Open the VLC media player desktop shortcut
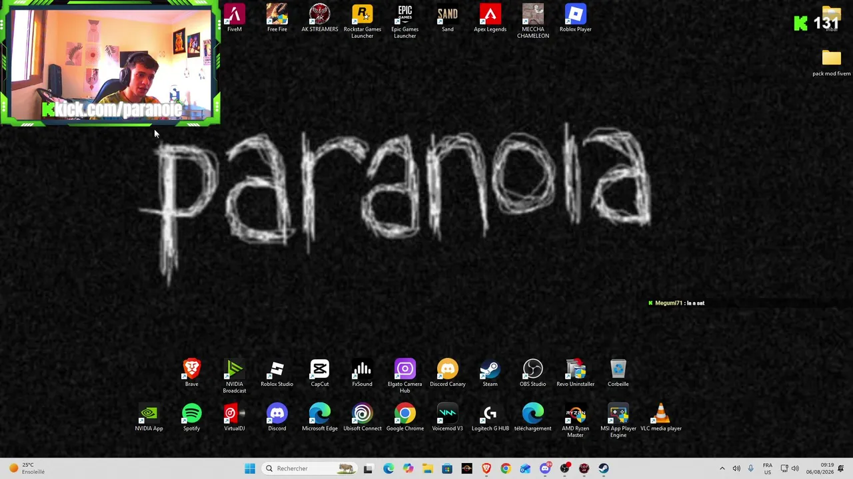Viewport: 853px width, 479px height. 661,418
